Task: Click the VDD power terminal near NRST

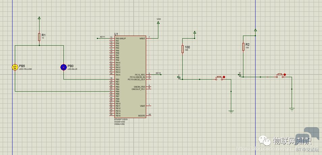Action: click(x=158, y=22)
